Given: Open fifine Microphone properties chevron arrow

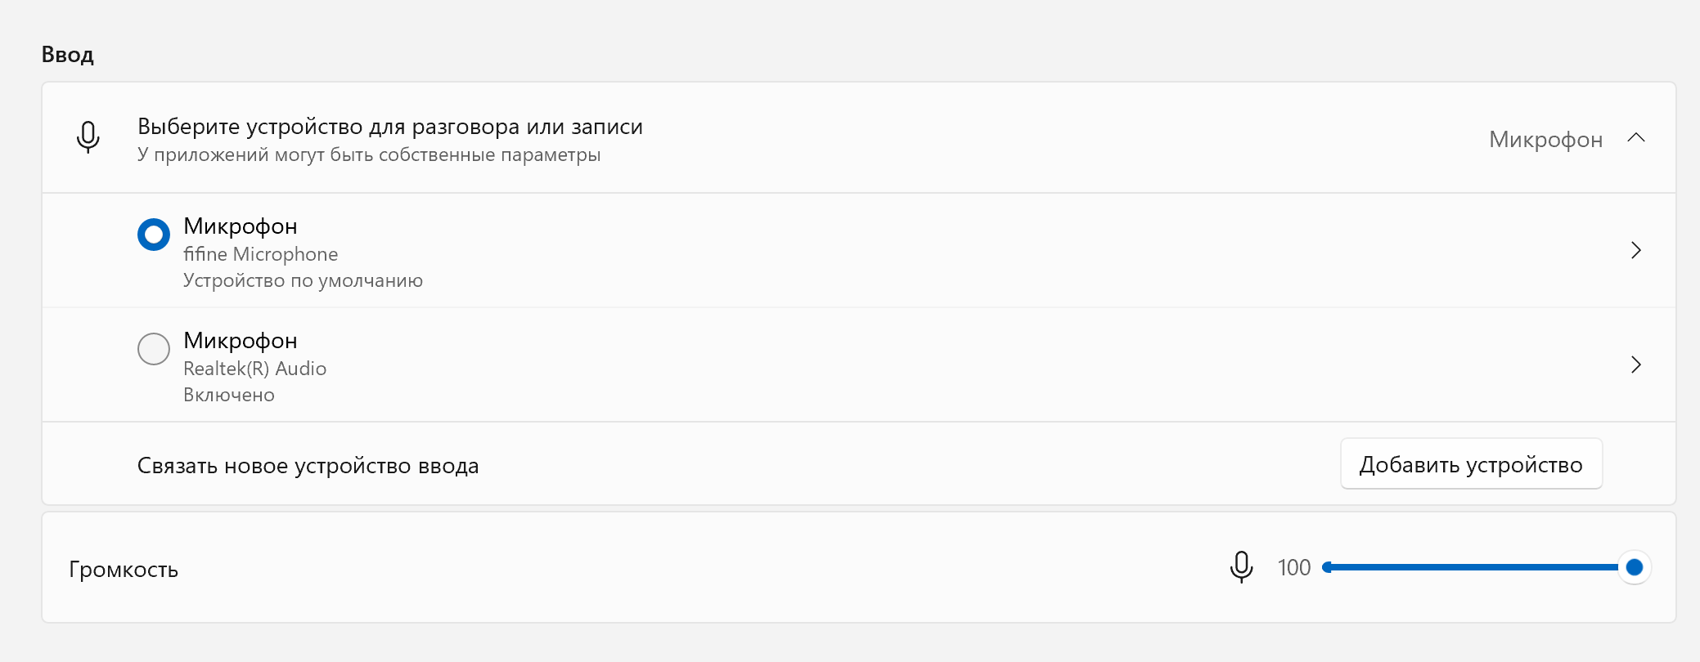Looking at the screenshot, I should (x=1635, y=250).
